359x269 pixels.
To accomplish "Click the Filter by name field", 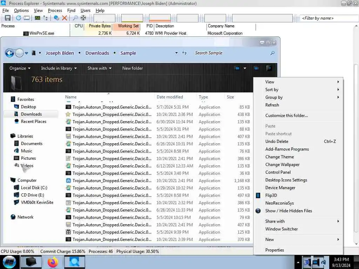I will [329, 18].
